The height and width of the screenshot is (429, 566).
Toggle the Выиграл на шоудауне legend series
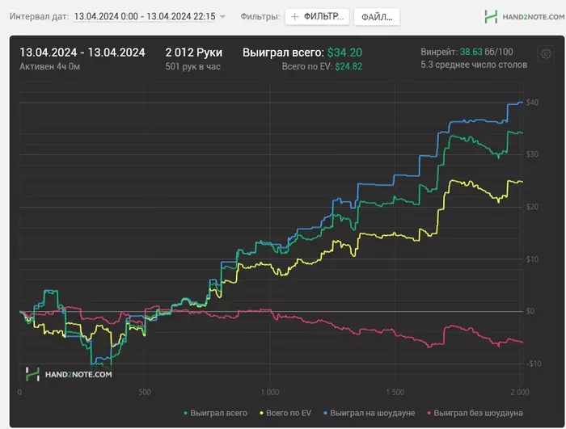(369, 413)
